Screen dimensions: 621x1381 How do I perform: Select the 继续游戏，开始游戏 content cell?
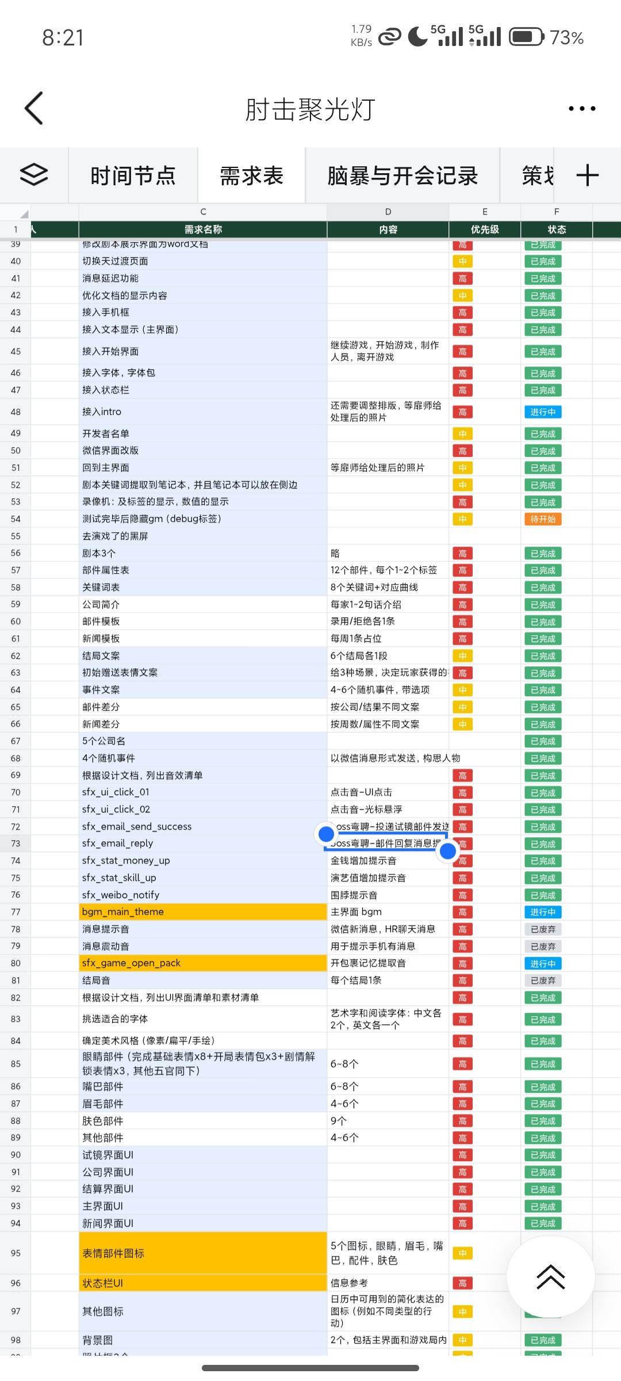388,351
